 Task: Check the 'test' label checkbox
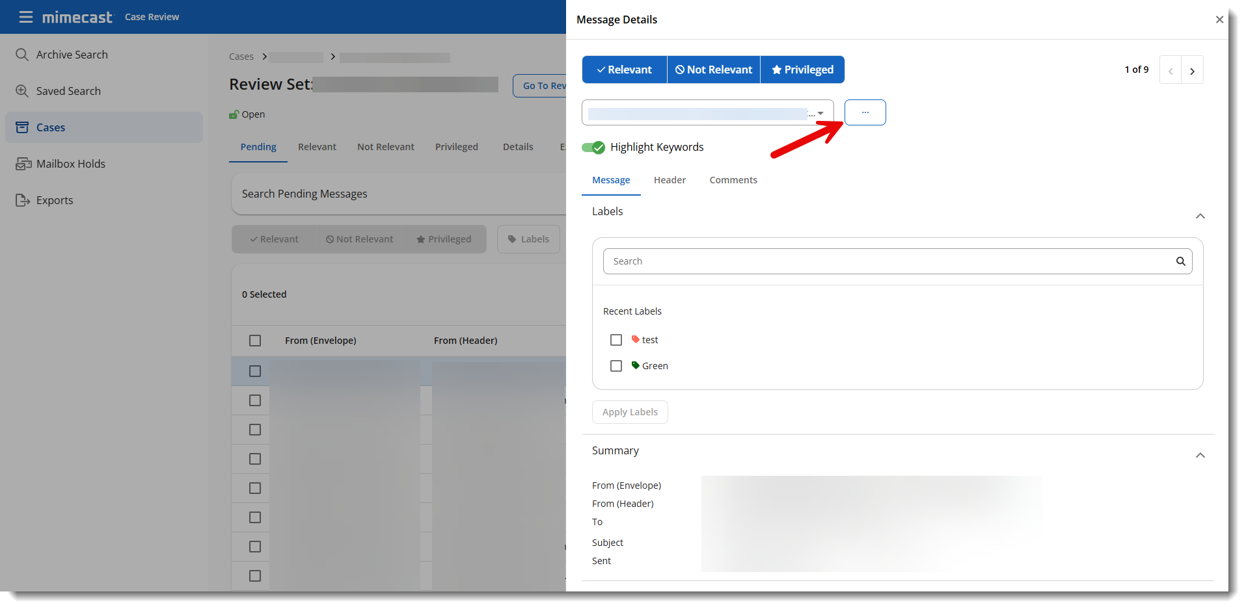coord(616,340)
